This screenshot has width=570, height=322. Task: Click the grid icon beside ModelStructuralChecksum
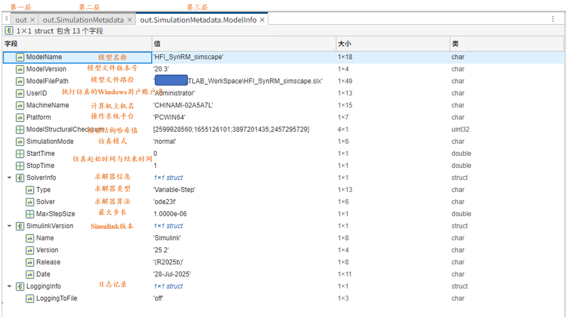[x=20, y=130]
